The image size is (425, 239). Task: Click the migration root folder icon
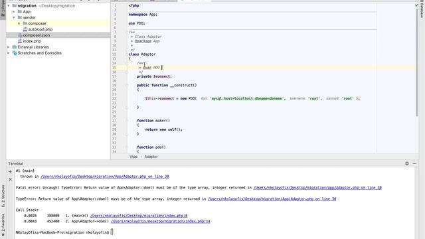[x=15, y=6]
